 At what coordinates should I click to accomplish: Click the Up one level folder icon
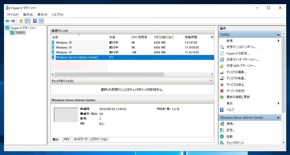pyautogui.click(x=21, y=21)
